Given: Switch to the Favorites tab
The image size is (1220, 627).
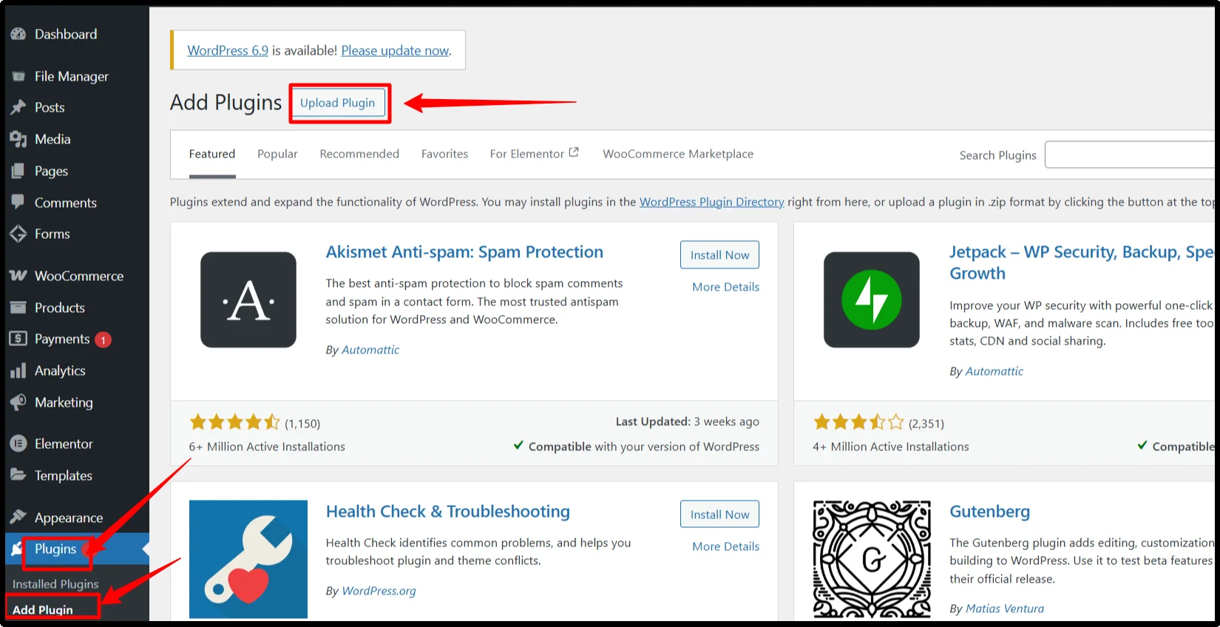Looking at the screenshot, I should pos(444,154).
